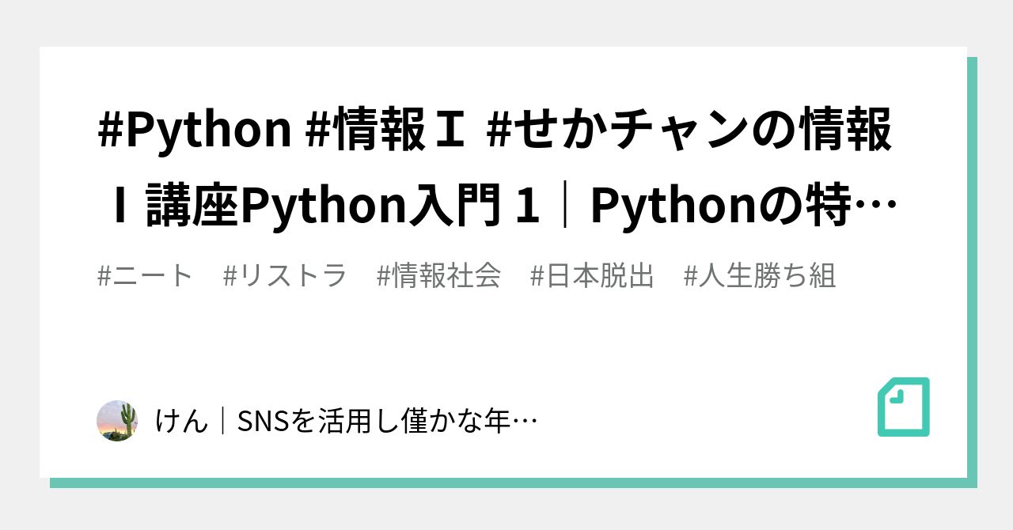Select #せかチャンの情報 in the title heading
Viewport: 1013px width, 530px height.
690,132
